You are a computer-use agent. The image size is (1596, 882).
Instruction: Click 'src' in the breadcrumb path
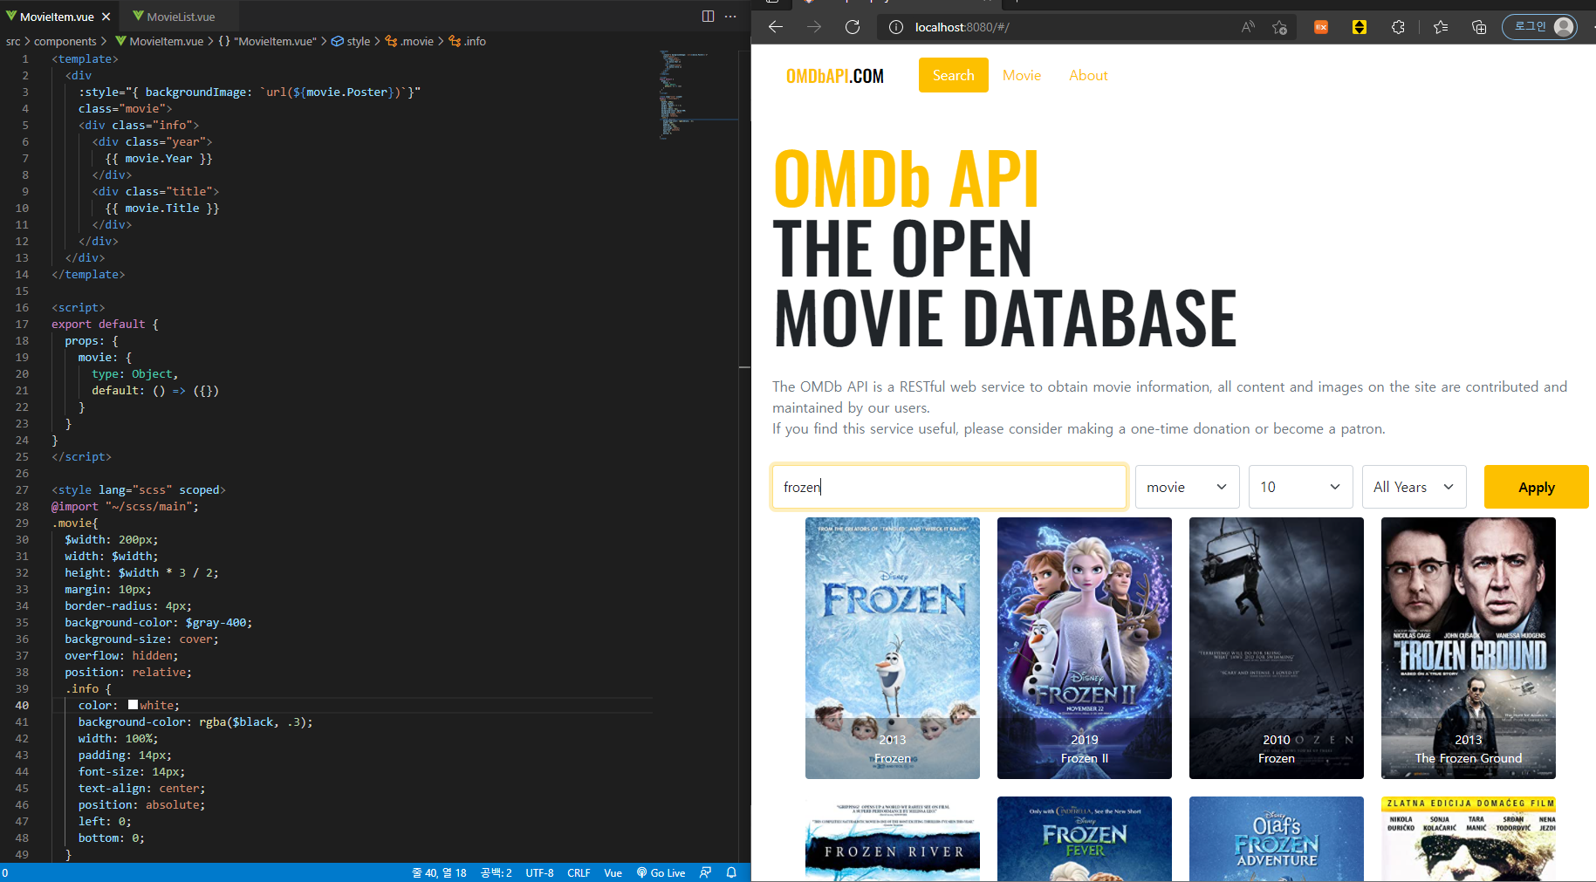(x=13, y=41)
